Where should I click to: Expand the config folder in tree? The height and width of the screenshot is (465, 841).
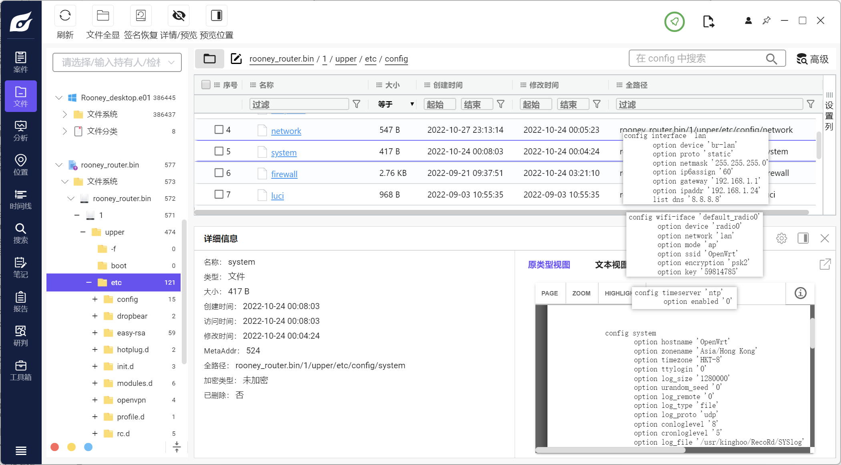[x=95, y=299]
